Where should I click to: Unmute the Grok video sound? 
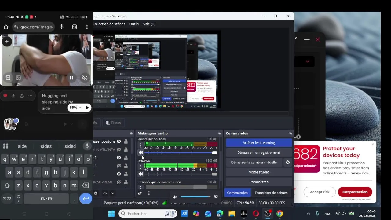click(85, 78)
